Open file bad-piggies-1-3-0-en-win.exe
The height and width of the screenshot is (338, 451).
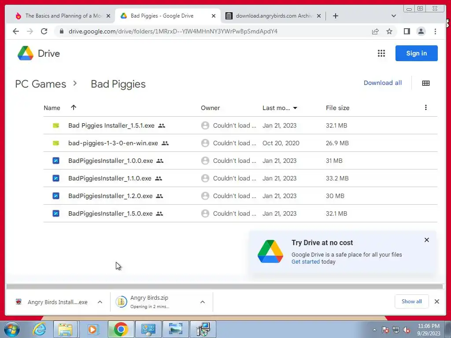click(113, 143)
